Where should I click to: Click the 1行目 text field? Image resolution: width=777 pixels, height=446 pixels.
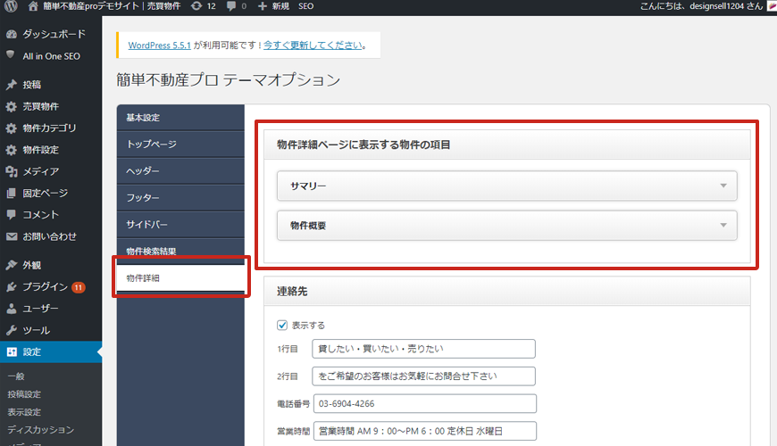424,349
